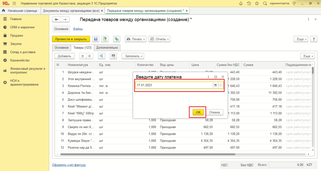Select row 11 Кувалда Stayer
The image size is (321, 171).
[x=183, y=141]
